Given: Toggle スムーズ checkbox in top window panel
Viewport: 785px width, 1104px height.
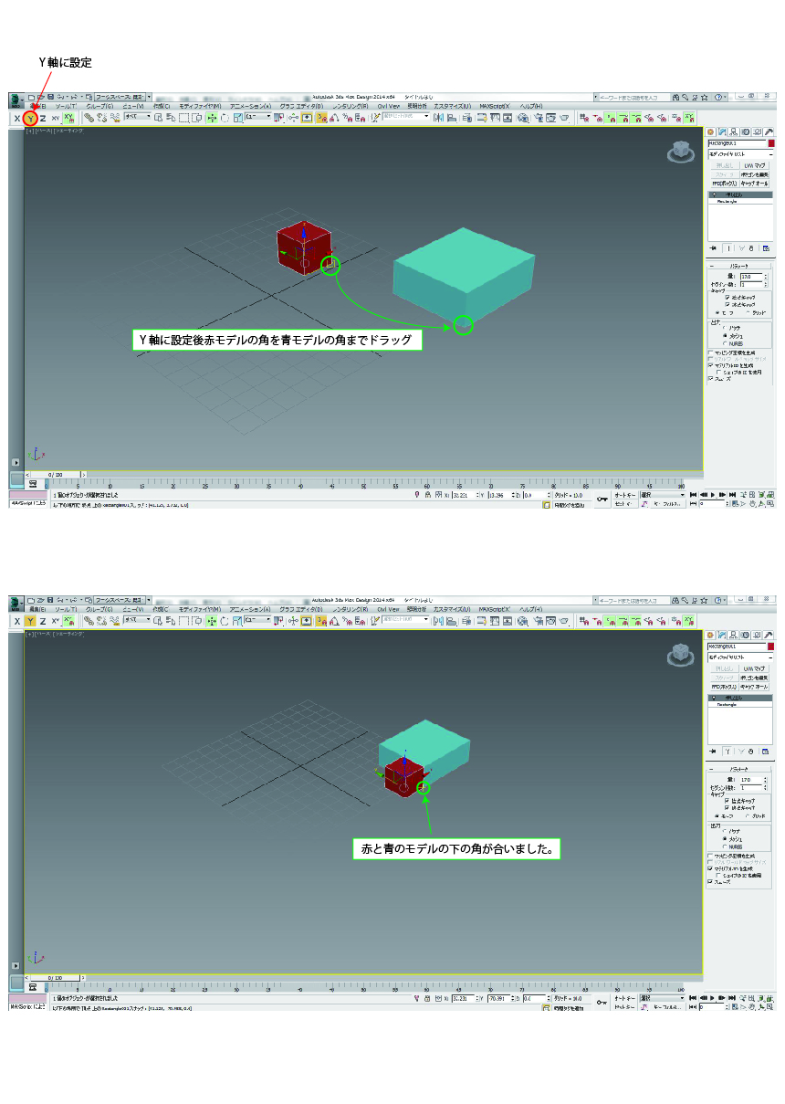Looking at the screenshot, I should (711, 378).
